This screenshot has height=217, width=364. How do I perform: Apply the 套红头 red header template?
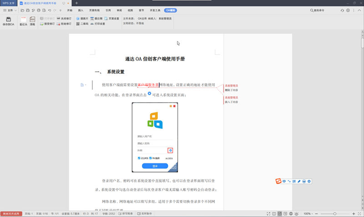point(24,21)
